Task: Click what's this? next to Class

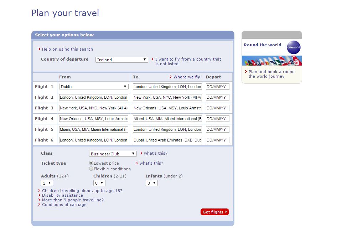Action: (x=155, y=153)
